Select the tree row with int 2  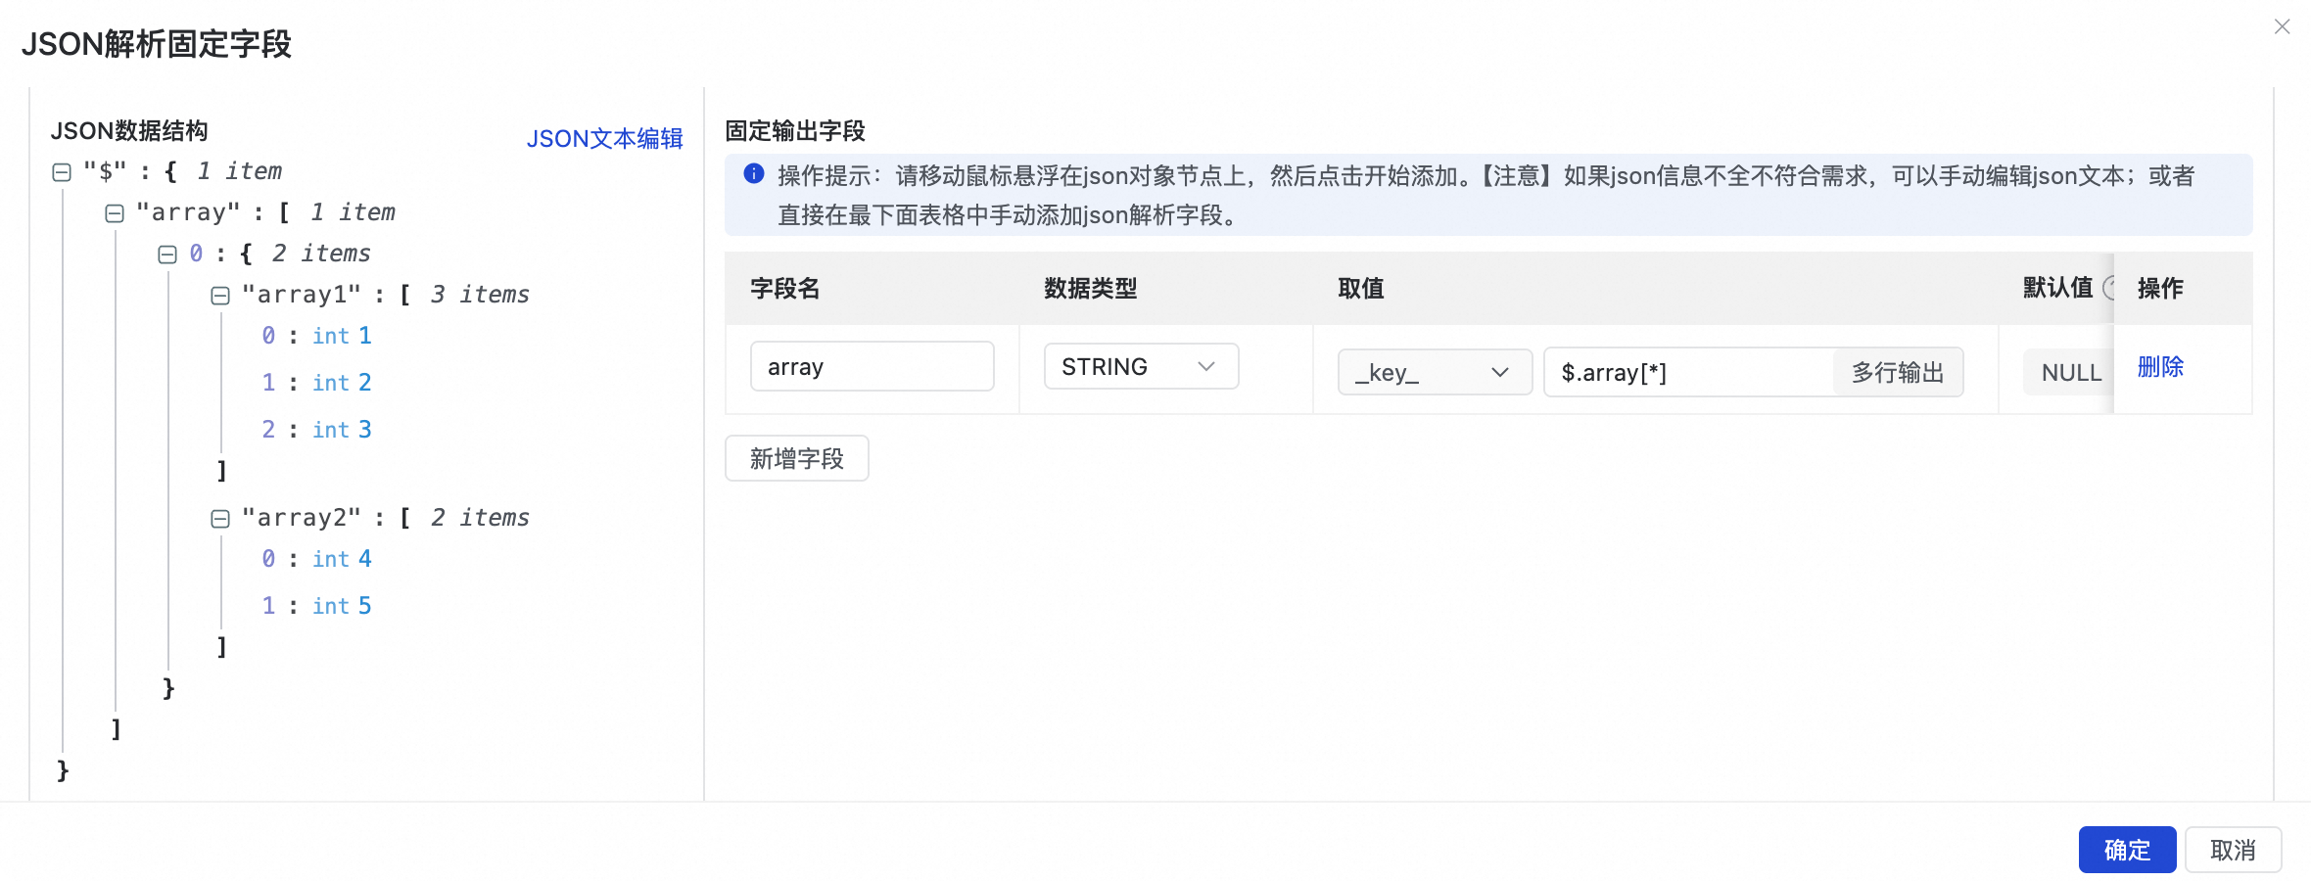click(x=316, y=383)
